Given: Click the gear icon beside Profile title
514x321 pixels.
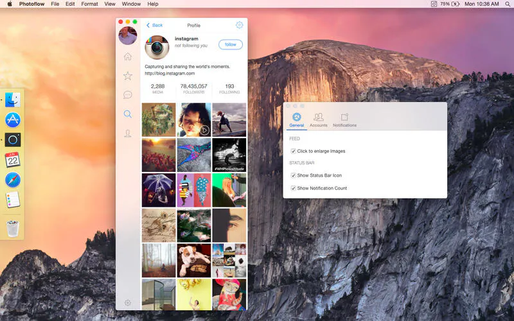Looking at the screenshot, I should pyautogui.click(x=239, y=25).
